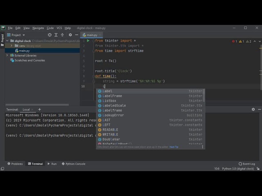
Task: Open Project panel settings gear
Action: [70, 35]
